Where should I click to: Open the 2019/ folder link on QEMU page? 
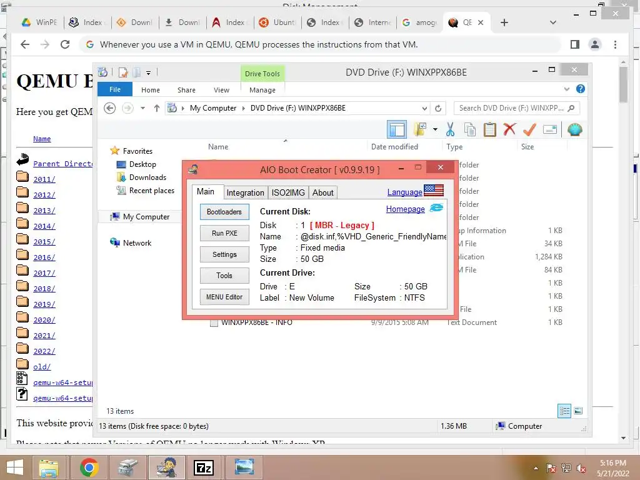pyautogui.click(x=44, y=304)
